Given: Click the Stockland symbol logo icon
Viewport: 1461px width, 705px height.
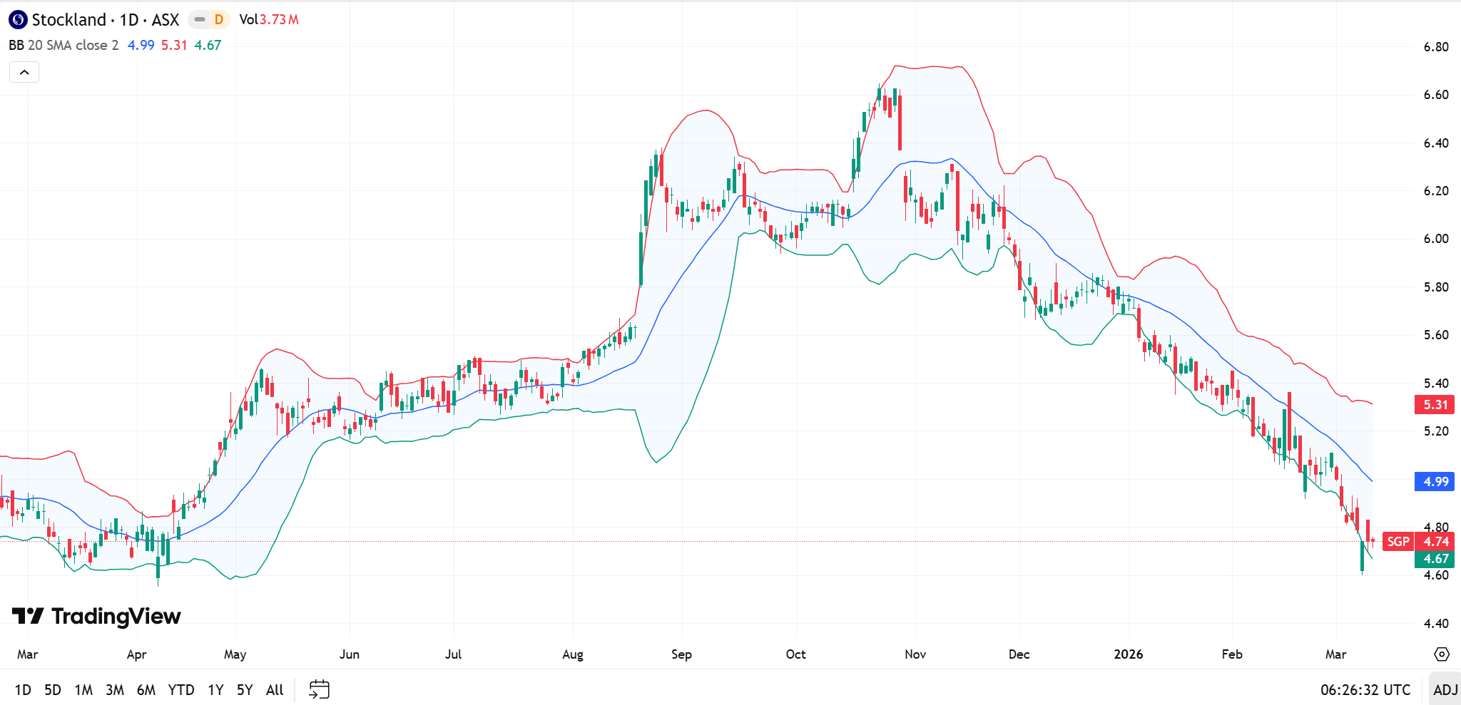Looking at the screenshot, I should [x=18, y=20].
